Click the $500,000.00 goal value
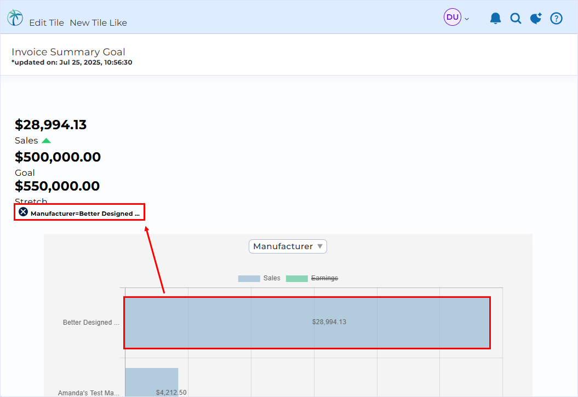Viewport: 578px width, 397px height. 58,157
